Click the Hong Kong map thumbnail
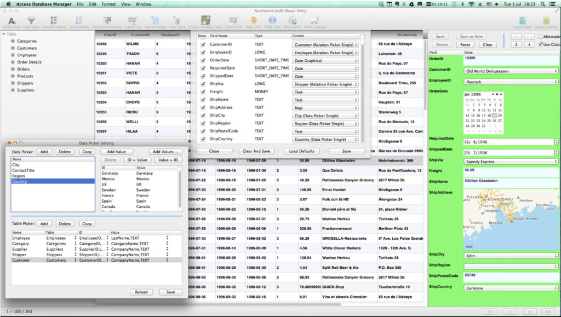The height and width of the screenshot is (317, 561). pyautogui.click(x=511, y=219)
